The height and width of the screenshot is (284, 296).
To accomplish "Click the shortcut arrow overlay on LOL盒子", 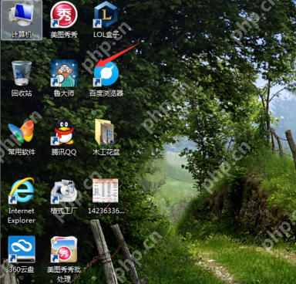I will click(x=97, y=23).
